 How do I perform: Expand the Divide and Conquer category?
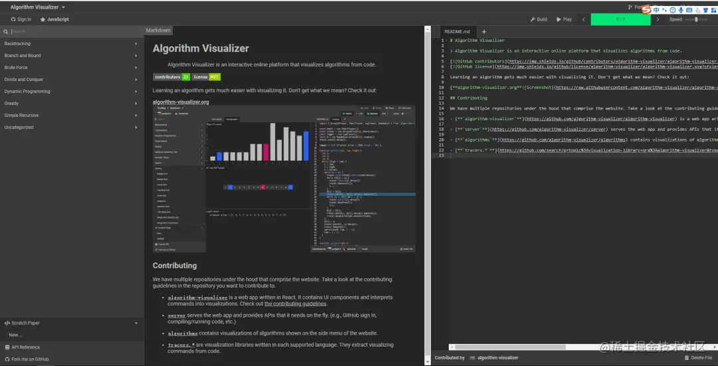click(x=72, y=79)
